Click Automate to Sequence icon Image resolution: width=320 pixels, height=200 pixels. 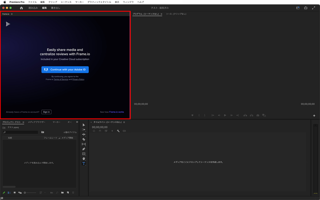click(x=52, y=193)
